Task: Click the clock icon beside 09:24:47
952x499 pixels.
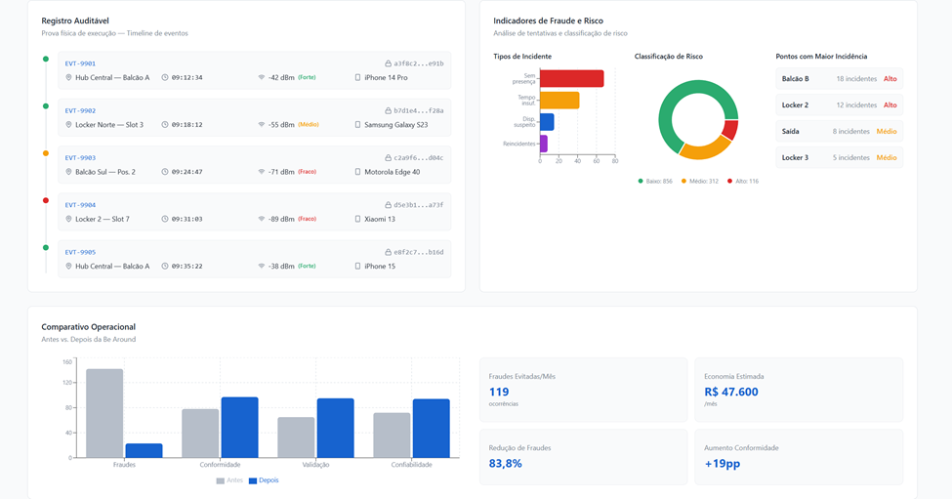Action: click(x=165, y=172)
